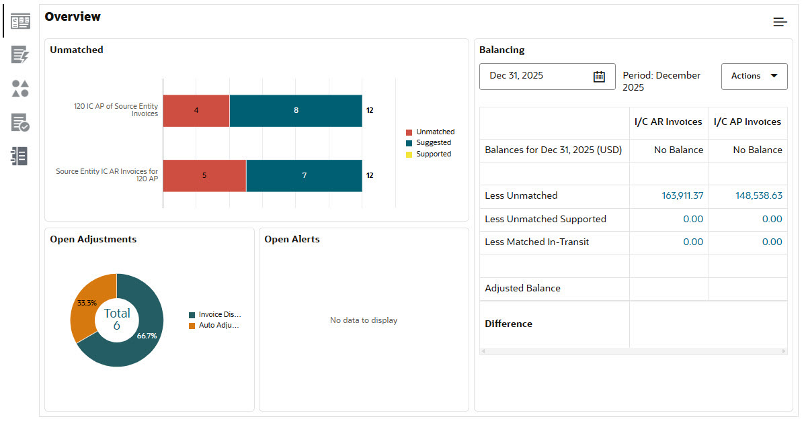Click the Balancing panel title

click(502, 50)
